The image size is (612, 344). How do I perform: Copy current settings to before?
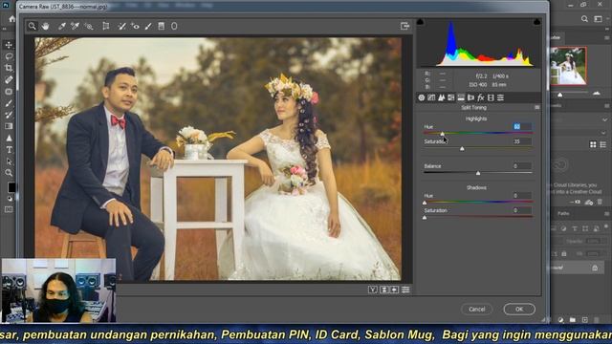(395, 290)
